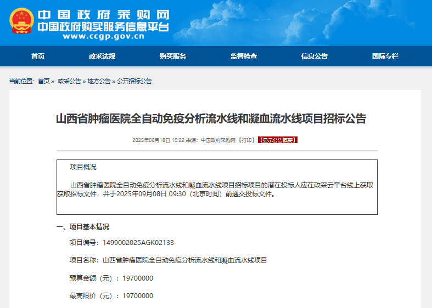Screen dimensions: 432x308
Task: Click the www.ccgp.gov.cn URL text
Action: tap(104, 36)
